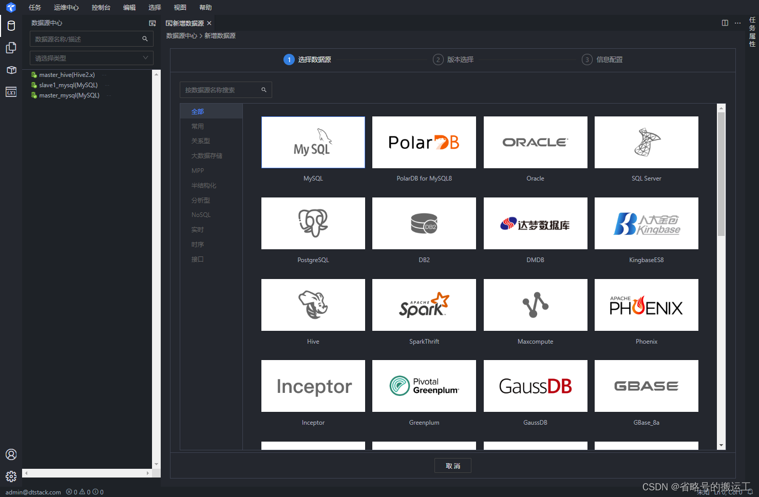759x497 pixels.
Task: Open the data source center sidebar icon
Action: 11,26
